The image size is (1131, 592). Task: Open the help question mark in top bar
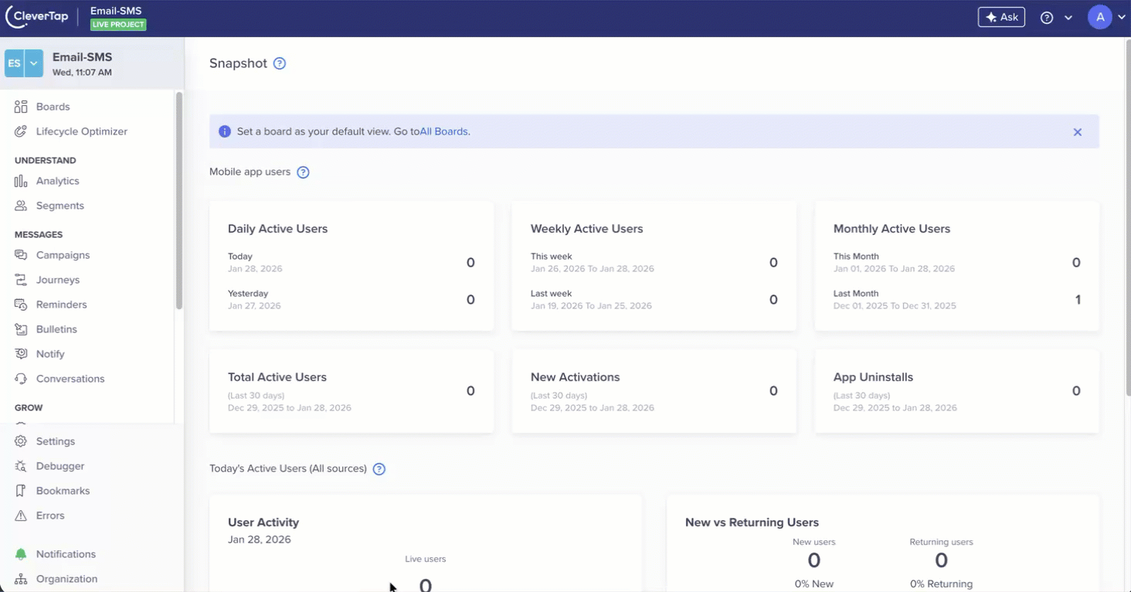click(1047, 18)
